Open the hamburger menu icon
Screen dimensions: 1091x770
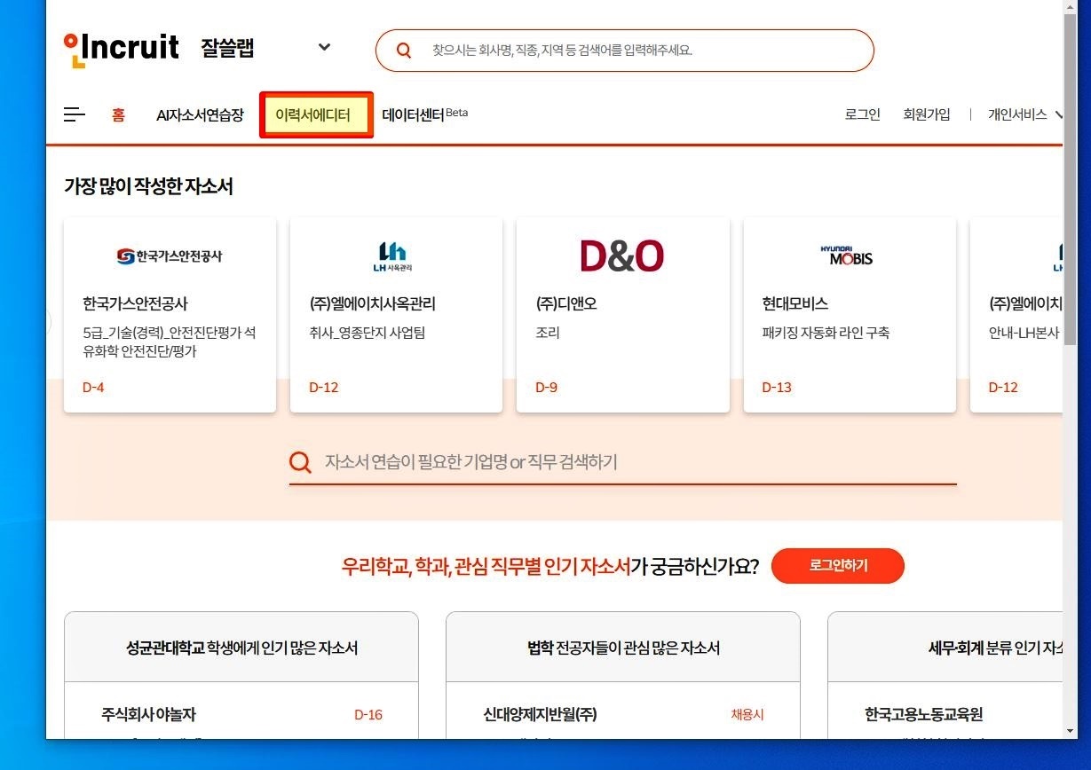(75, 114)
